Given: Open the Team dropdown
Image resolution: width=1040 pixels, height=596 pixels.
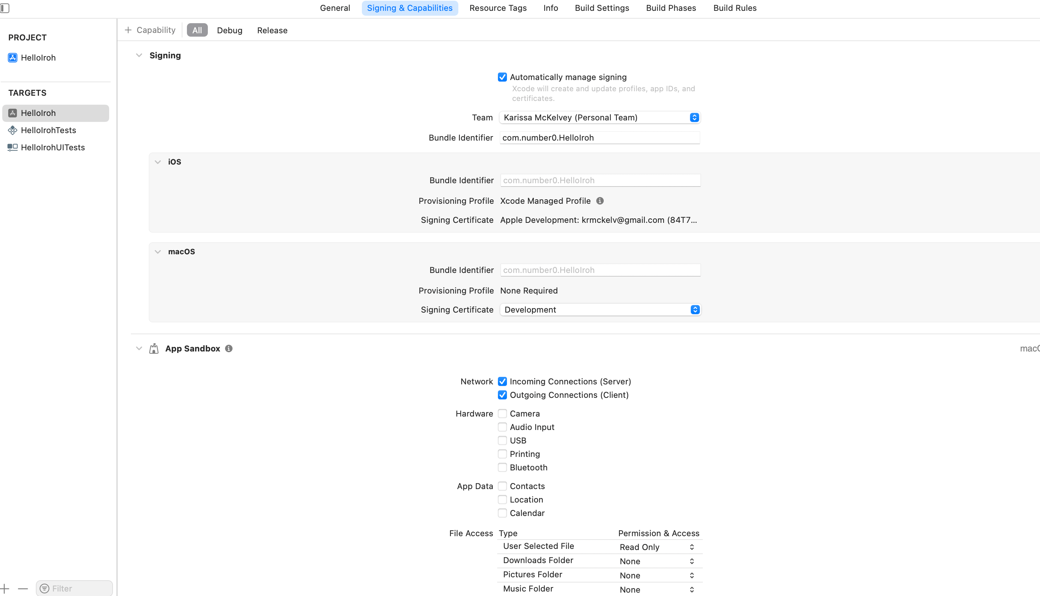Looking at the screenshot, I should (600, 118).
